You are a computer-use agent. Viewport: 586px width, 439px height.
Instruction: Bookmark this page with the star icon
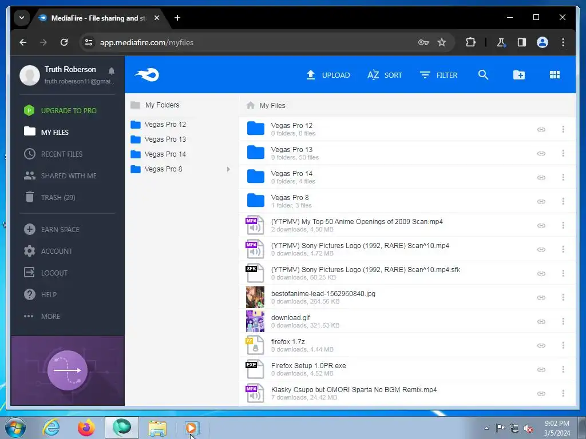(x=441, y=42)
